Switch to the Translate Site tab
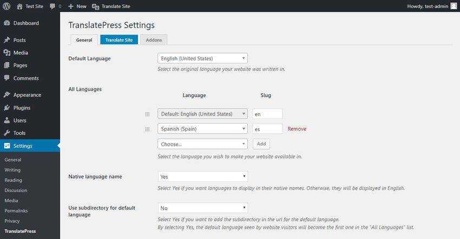 tap(119, 40)
